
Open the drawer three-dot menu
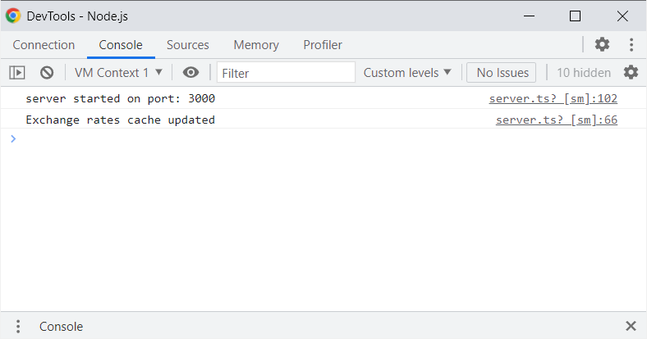18,327
